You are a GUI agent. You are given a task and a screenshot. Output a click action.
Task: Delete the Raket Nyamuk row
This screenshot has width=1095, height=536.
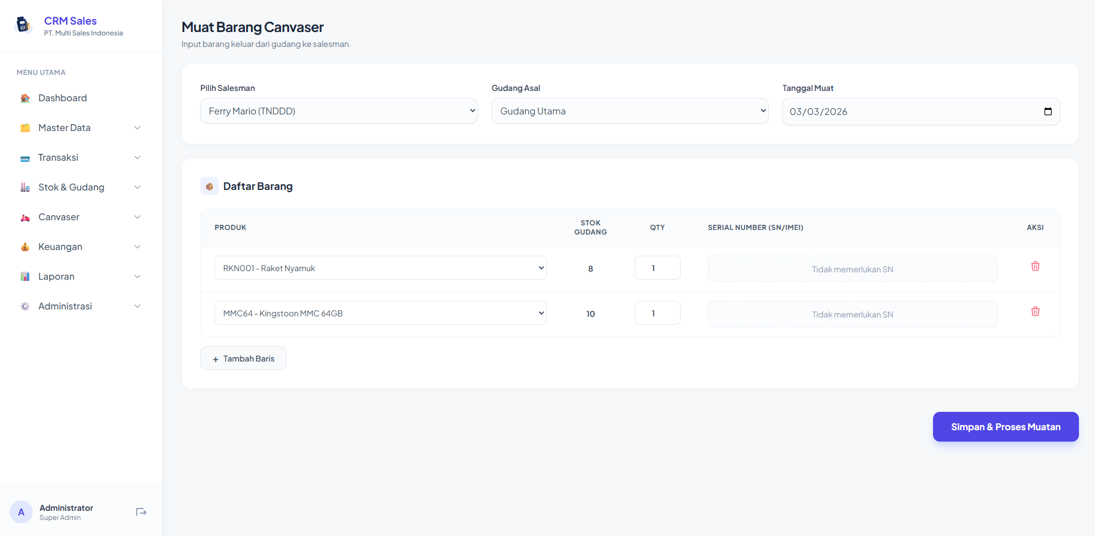[1035, 267]
